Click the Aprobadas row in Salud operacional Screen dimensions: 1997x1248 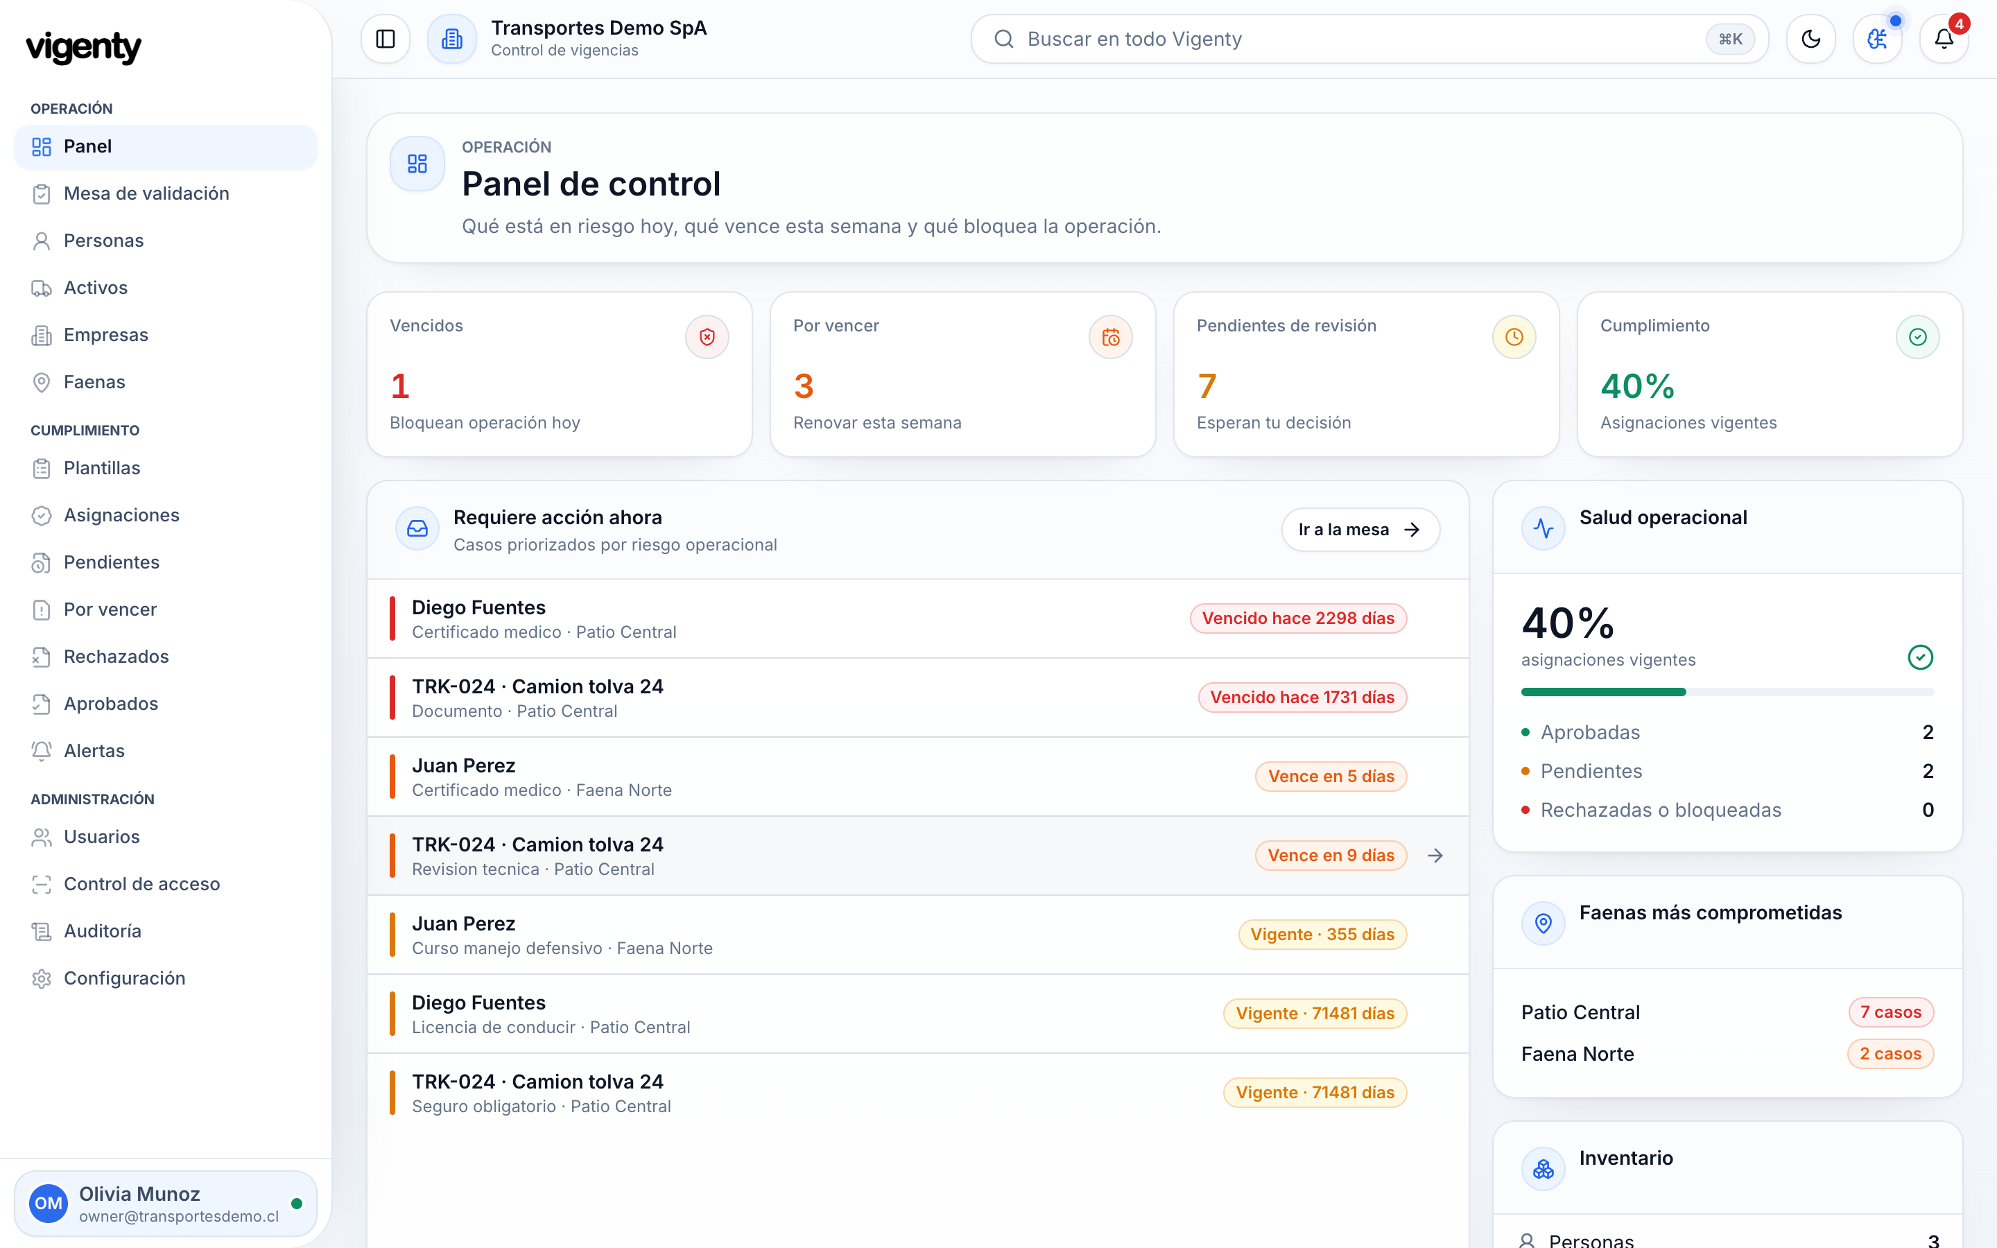point(1727,733)
